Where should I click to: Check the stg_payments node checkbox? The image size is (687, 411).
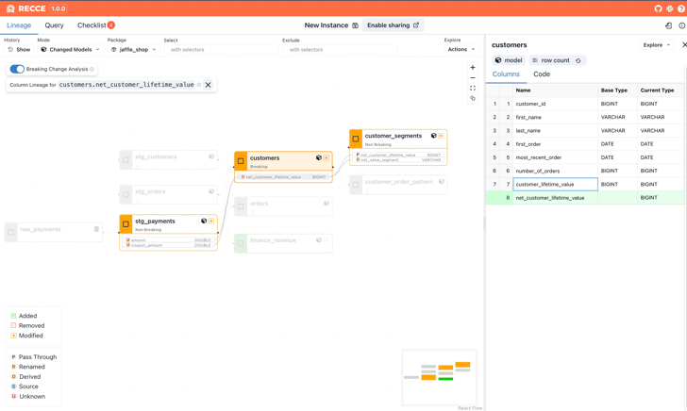(x=126, y=224)
